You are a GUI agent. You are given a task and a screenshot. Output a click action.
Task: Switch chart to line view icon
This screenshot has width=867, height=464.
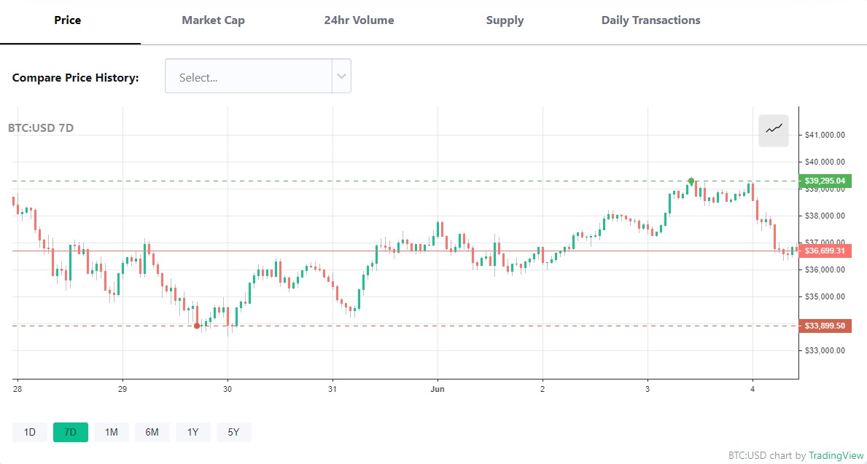click(x=773, y=131)
